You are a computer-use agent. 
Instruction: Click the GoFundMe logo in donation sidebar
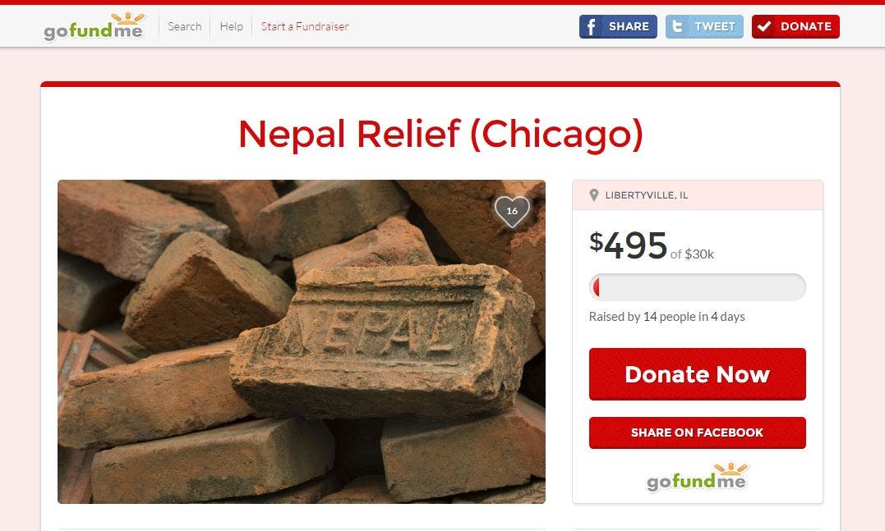[697, 477]
